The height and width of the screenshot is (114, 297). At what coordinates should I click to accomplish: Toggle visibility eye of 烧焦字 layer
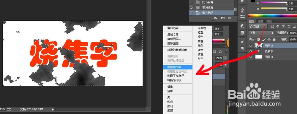click(x=251, y=51)
